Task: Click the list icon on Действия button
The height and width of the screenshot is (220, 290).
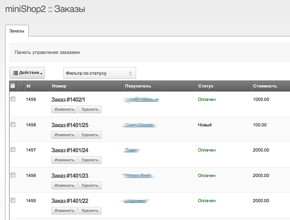Action: tap(16, 73)
